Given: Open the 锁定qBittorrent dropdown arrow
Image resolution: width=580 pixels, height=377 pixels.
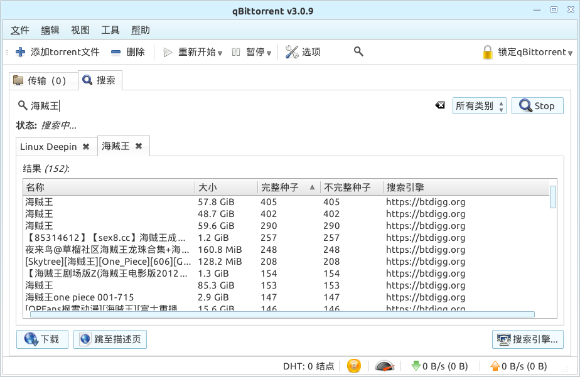Looking at the screenshot, I should 570,53.
